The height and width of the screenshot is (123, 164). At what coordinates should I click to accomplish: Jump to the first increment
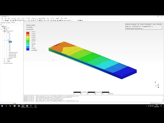tap(60, 20)
